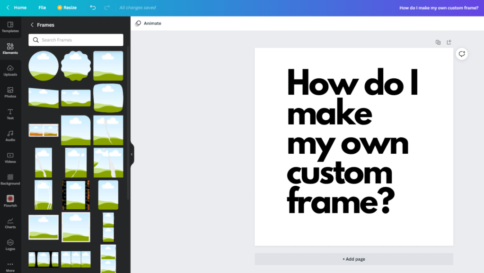
Task: Open the Photos sidebar panel
Action: [x=10, y=92]
